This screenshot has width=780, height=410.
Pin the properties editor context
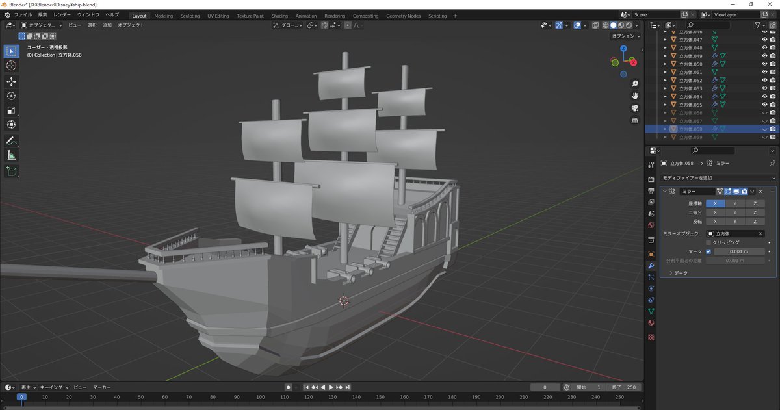(x=772, y=163)
